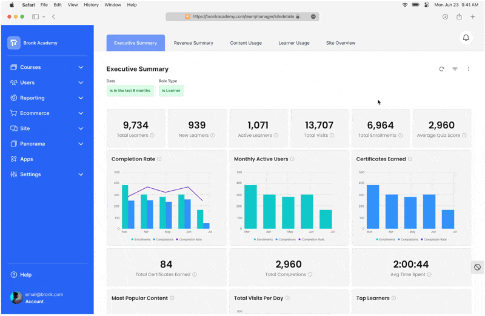Click the Apps icon in the sidebar

[13, 159]
